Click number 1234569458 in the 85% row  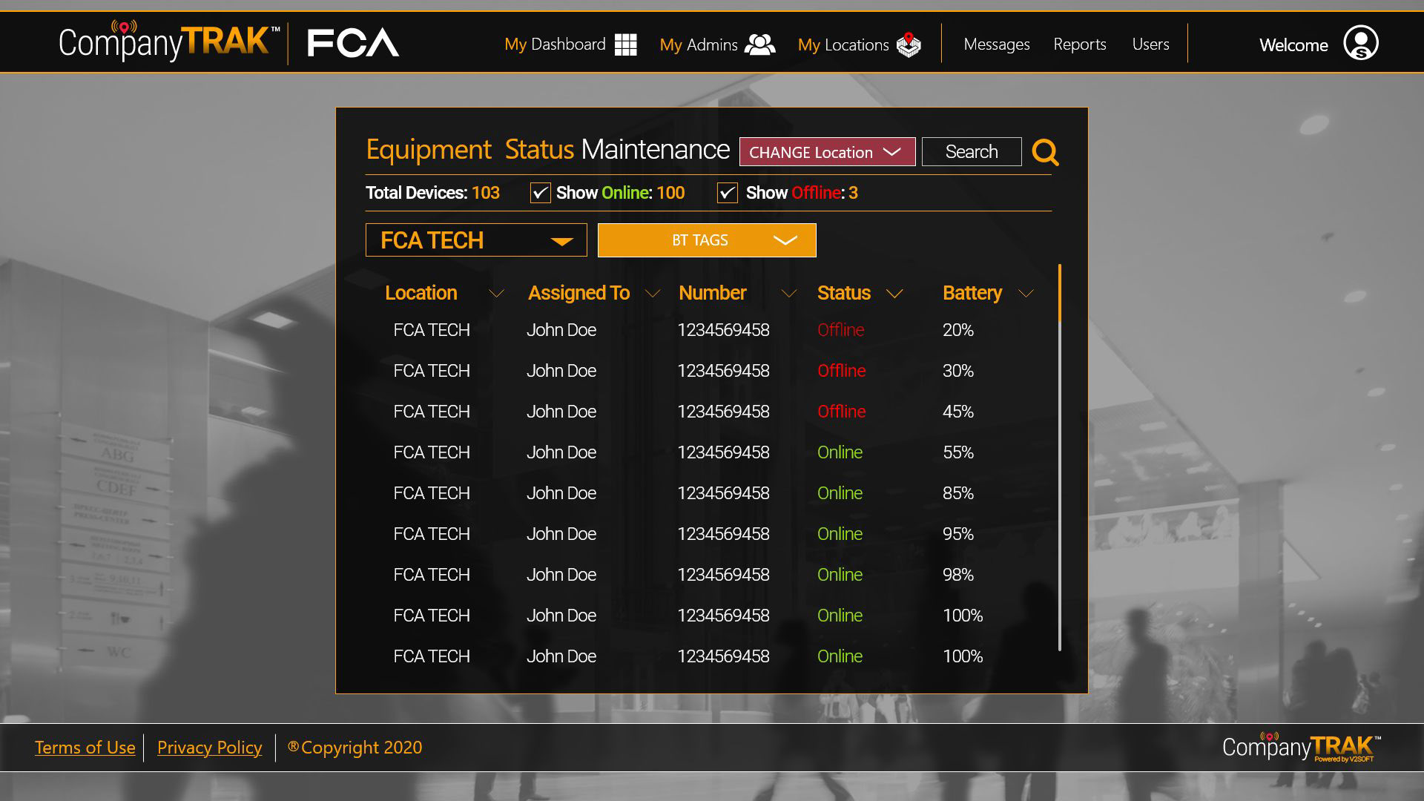[x=723, y=493]
